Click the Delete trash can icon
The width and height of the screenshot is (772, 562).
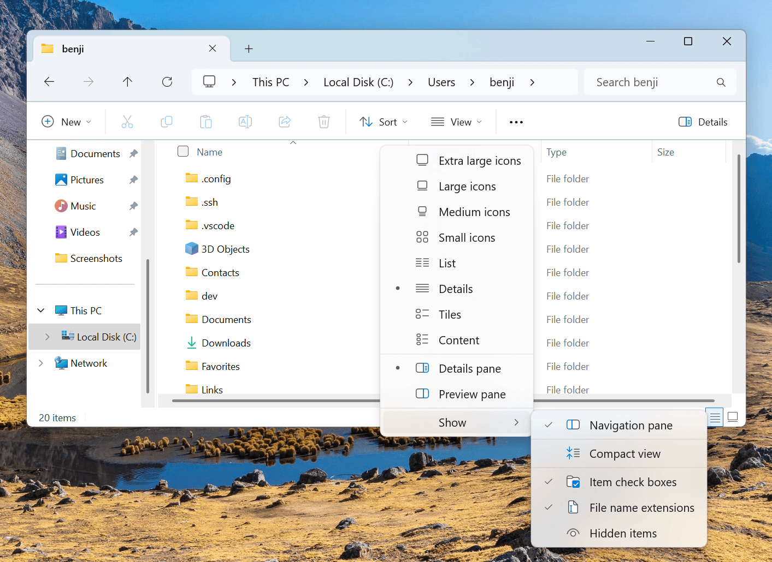click(324, 122)
